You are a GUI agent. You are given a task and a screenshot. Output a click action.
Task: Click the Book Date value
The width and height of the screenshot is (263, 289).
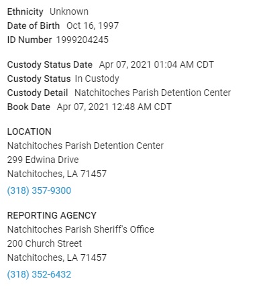[114, 107]
